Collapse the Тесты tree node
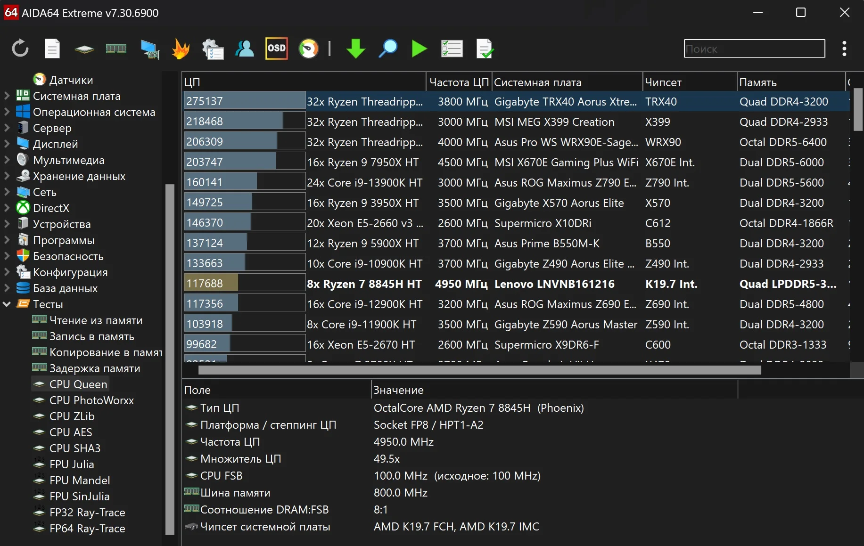This screenshot has width=864, height=546. point(7,304)
